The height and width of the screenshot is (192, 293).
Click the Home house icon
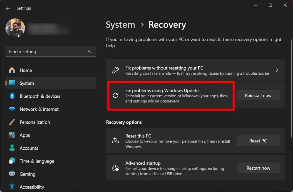(12, 70)
